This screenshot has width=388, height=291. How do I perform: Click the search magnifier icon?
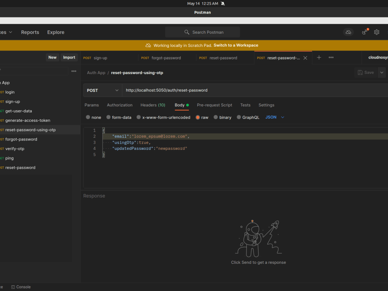tap(187, 32)
